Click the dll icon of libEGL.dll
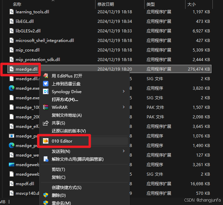This screenshot has height=205, width=223. coord(12,21)
